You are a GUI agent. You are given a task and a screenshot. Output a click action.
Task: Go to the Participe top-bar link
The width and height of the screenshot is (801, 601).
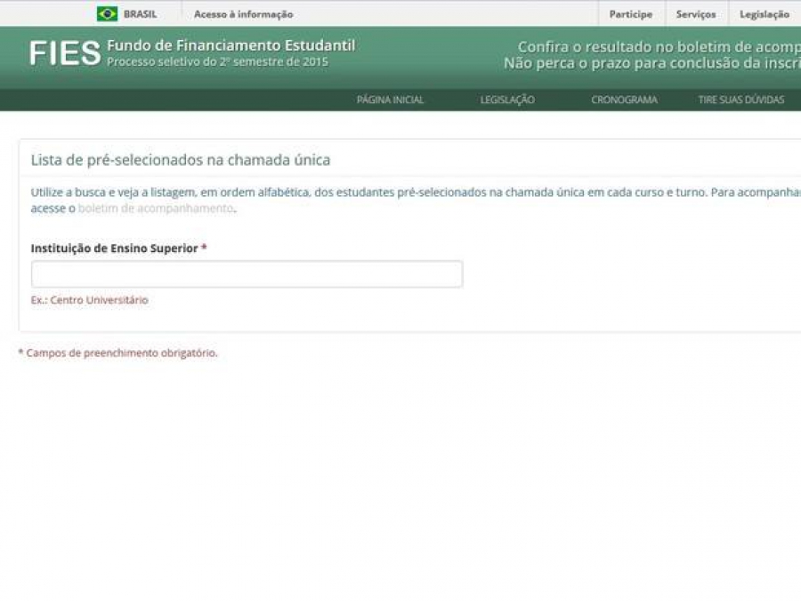pos(631,14)
